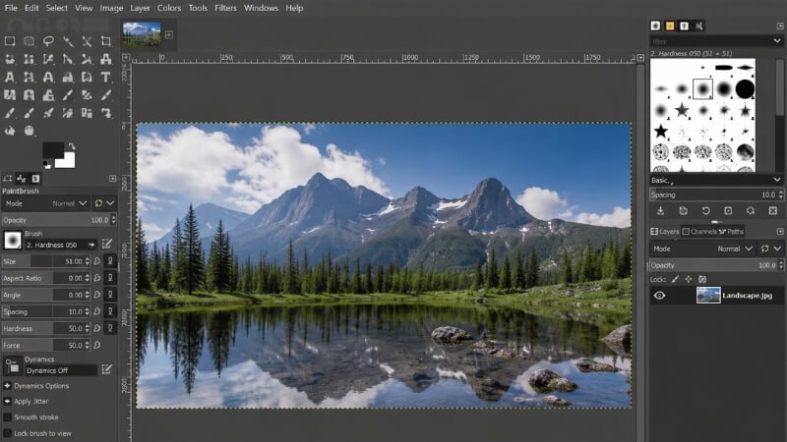Toggle visibility of the Landscape.jpg layer
This screenshot has height=442, width=787.
click(x=659, y=296)
